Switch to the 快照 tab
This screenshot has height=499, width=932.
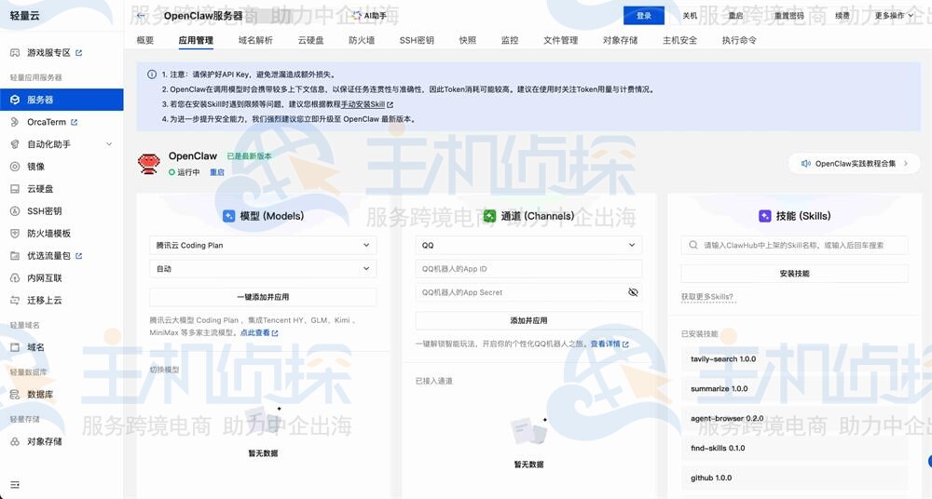pos(468,40)
